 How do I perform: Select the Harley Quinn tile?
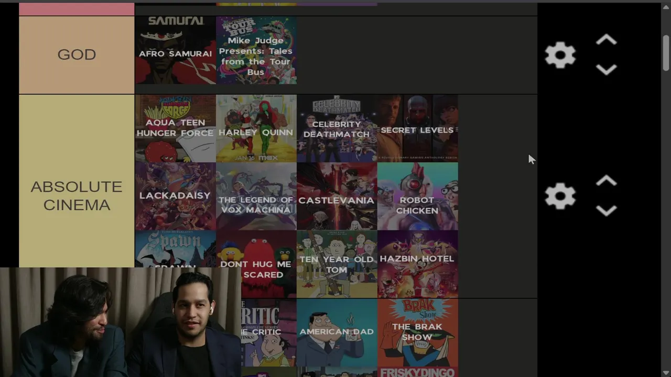[256, 128]
